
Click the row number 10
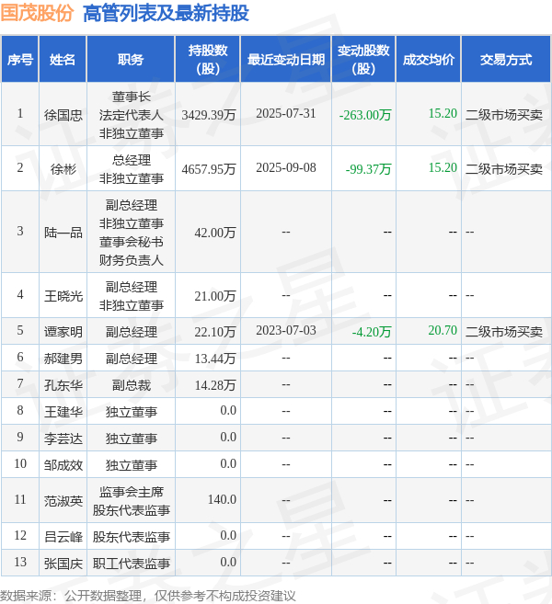tap(20, 463)
